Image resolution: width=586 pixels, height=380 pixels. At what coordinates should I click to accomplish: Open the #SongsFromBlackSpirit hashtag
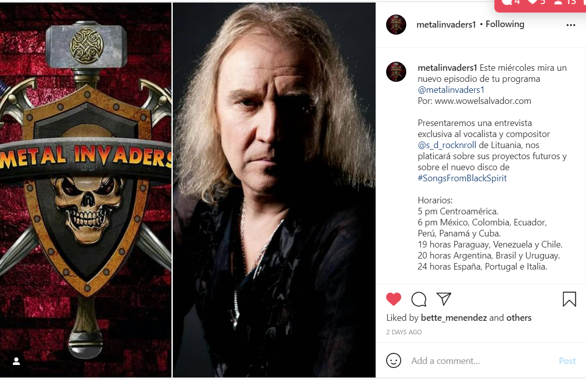tap(462, 178)
